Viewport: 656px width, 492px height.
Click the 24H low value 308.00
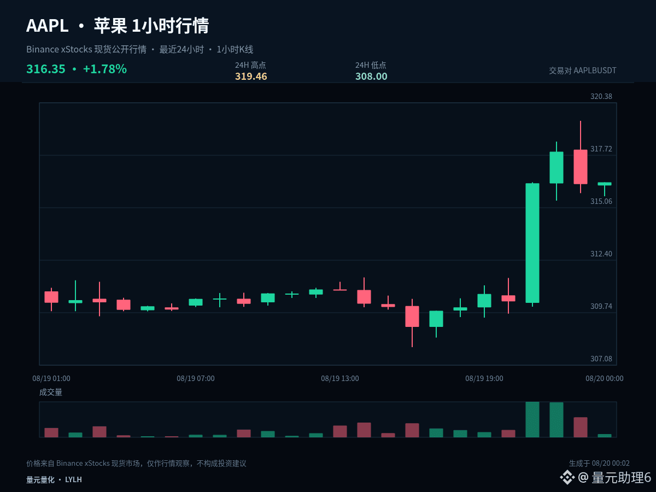(x=371, y=77)
